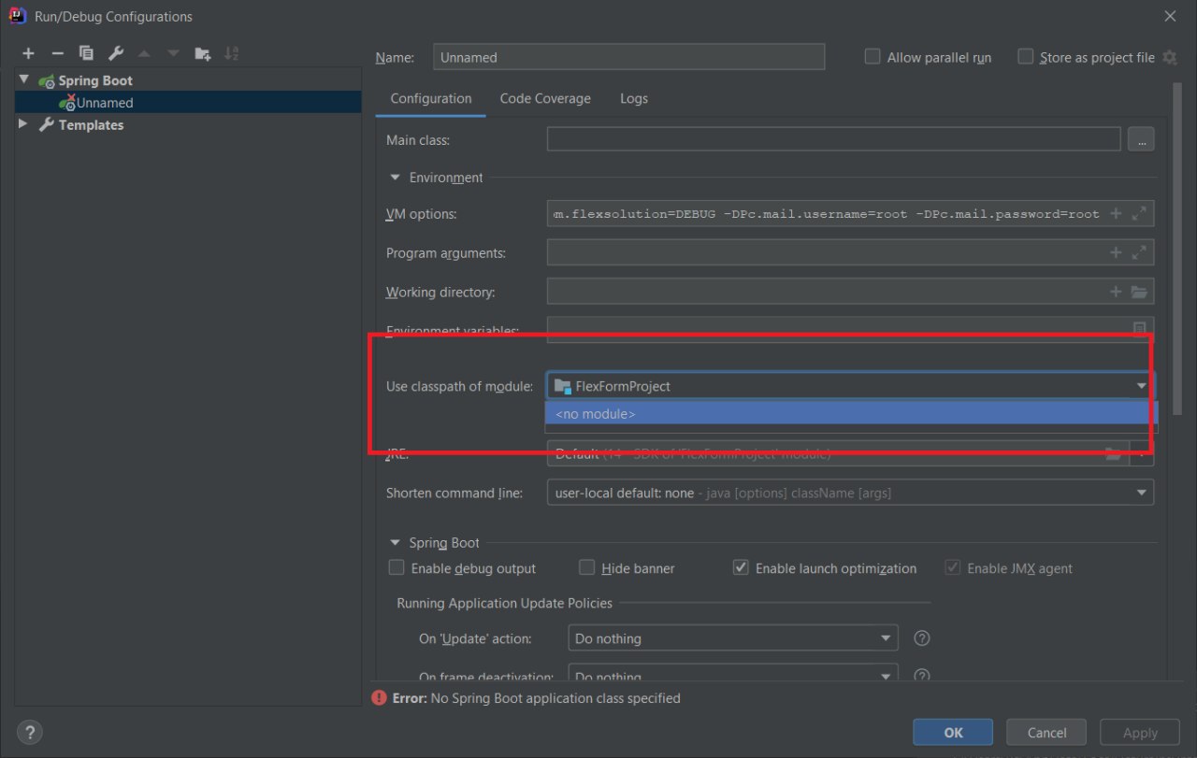The image size is (1197, 758).
Task: Move configuration down arrow
Action: (x=173, y=53)
